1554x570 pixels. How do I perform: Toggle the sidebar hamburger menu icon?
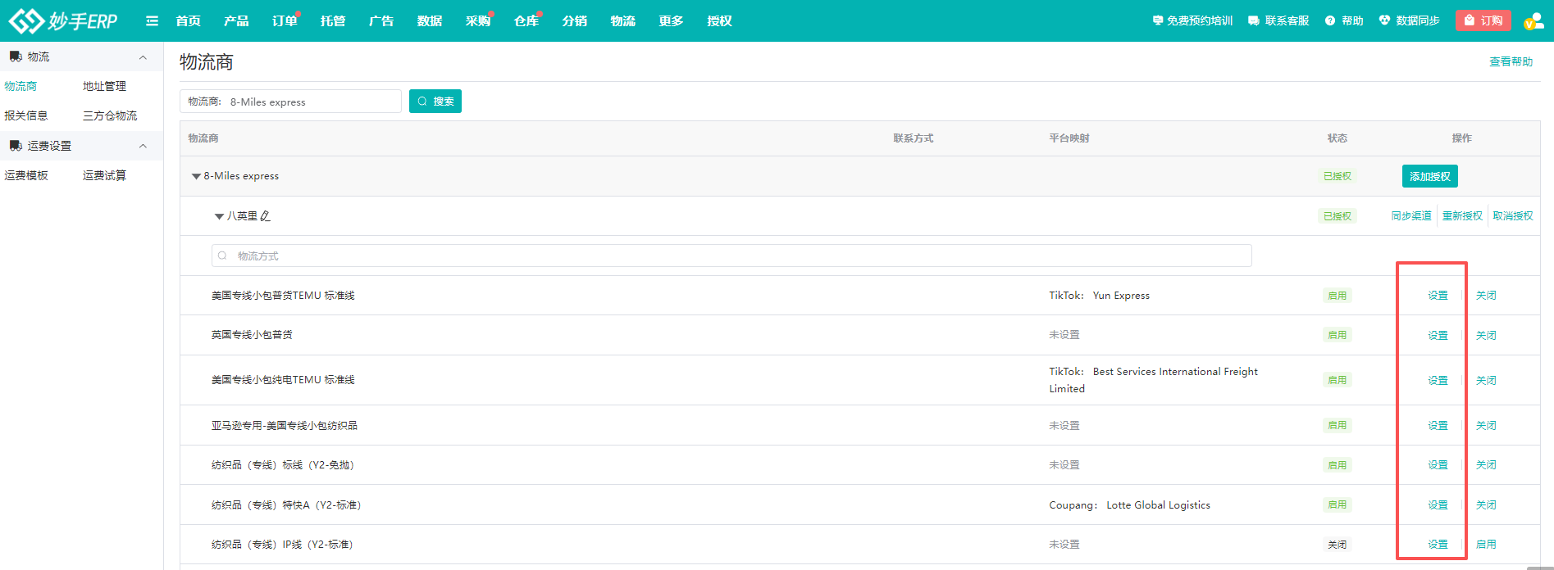(x=152, y=20)
